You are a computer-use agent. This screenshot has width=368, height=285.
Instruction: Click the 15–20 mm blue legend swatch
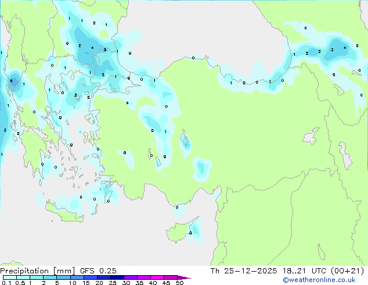(x=91, y=277)
